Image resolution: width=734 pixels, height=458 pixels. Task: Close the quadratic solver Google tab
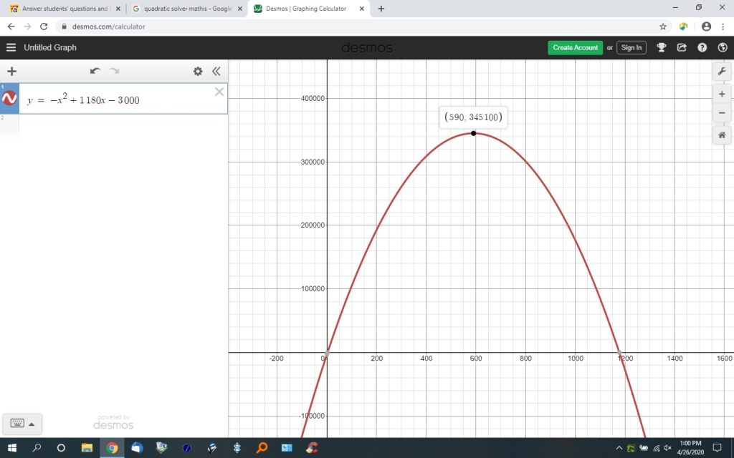pos(239,9)
